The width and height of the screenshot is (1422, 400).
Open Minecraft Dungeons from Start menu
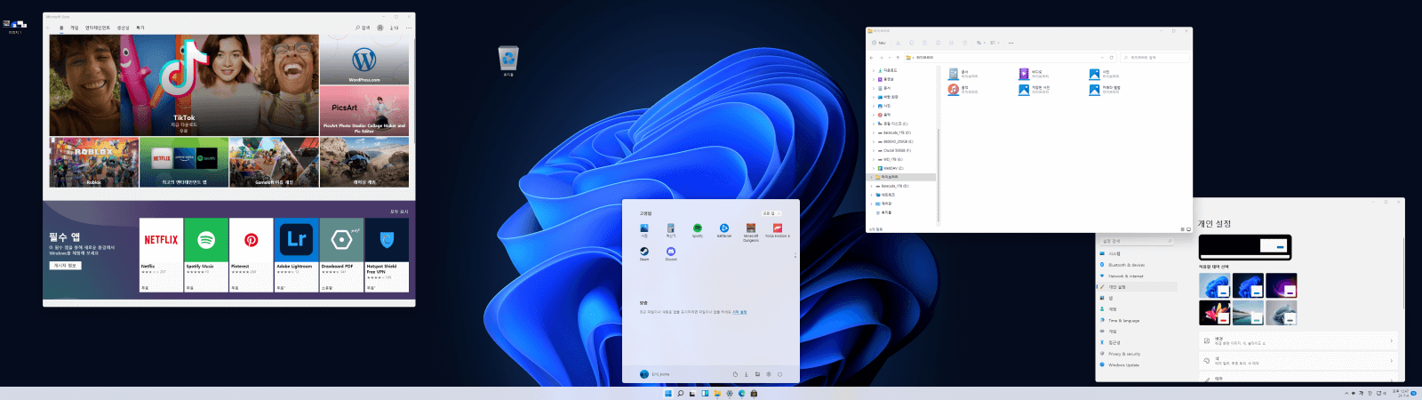(x=751, y=231)
